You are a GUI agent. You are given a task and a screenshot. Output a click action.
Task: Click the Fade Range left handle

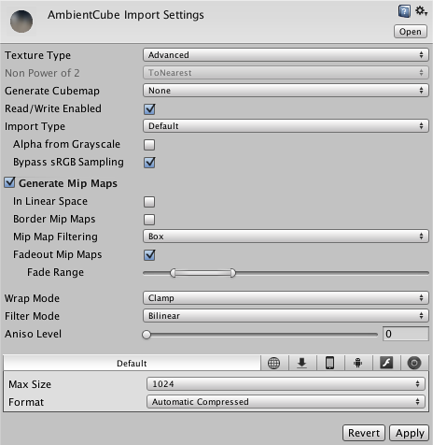173,273
